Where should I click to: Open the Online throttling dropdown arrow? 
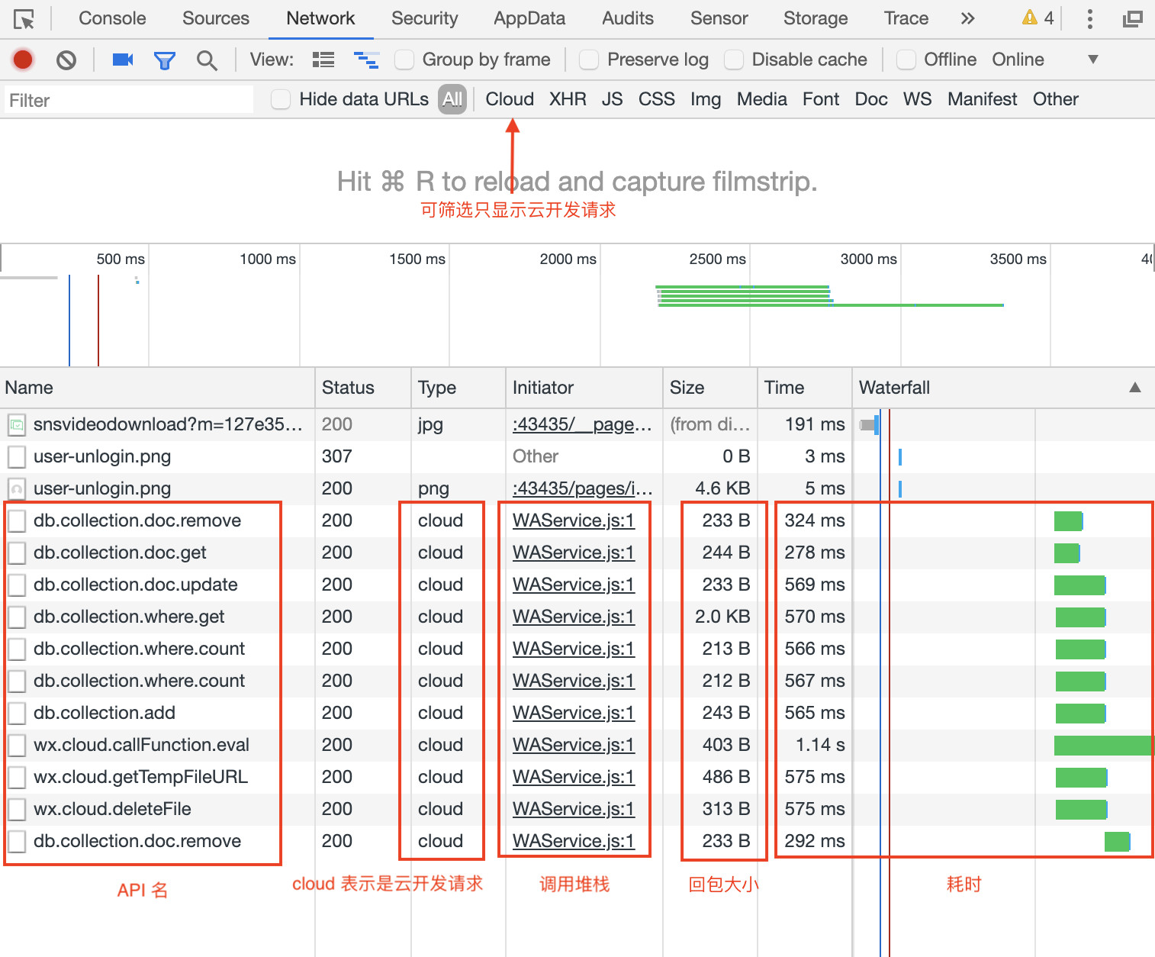coord(1092,60)
